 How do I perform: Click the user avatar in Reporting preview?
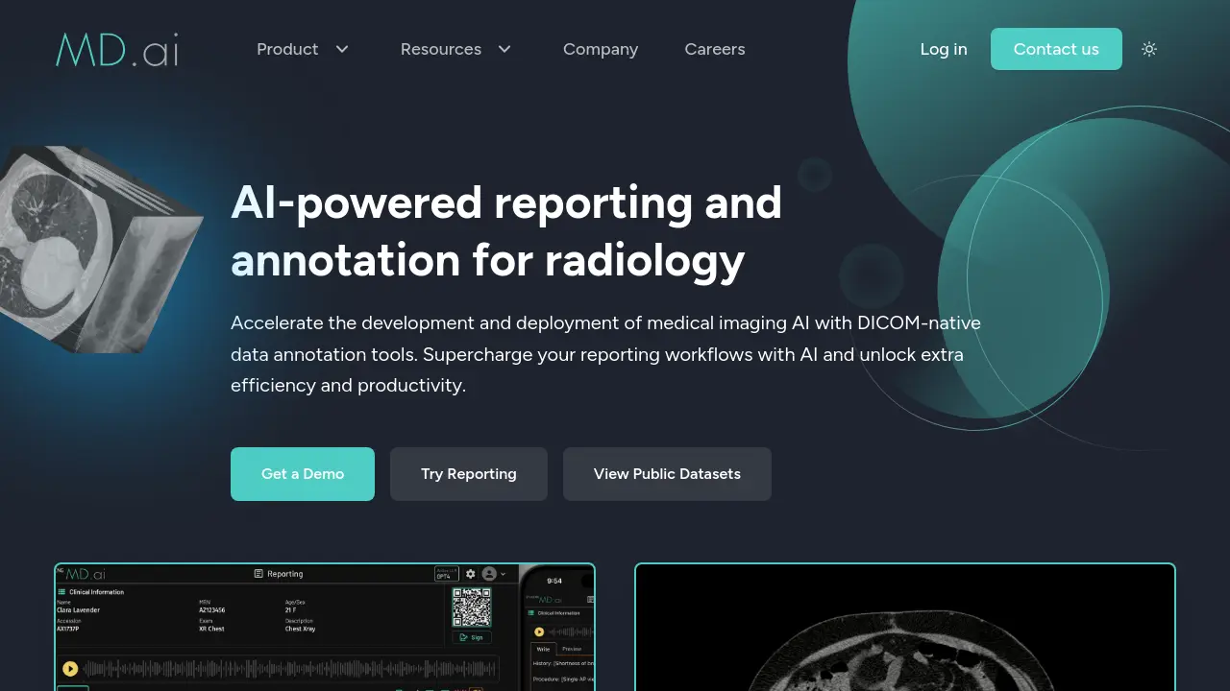(489, 574)
